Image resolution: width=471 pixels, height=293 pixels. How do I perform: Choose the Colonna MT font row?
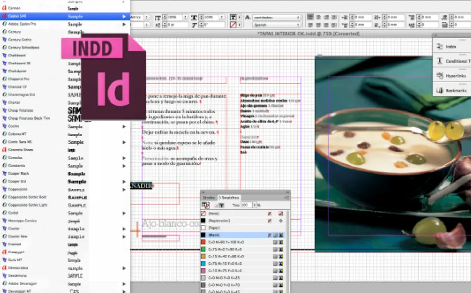(x=65, y=134)
